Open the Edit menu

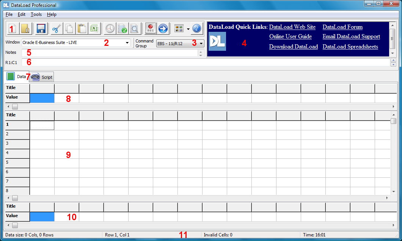point(22,14)
